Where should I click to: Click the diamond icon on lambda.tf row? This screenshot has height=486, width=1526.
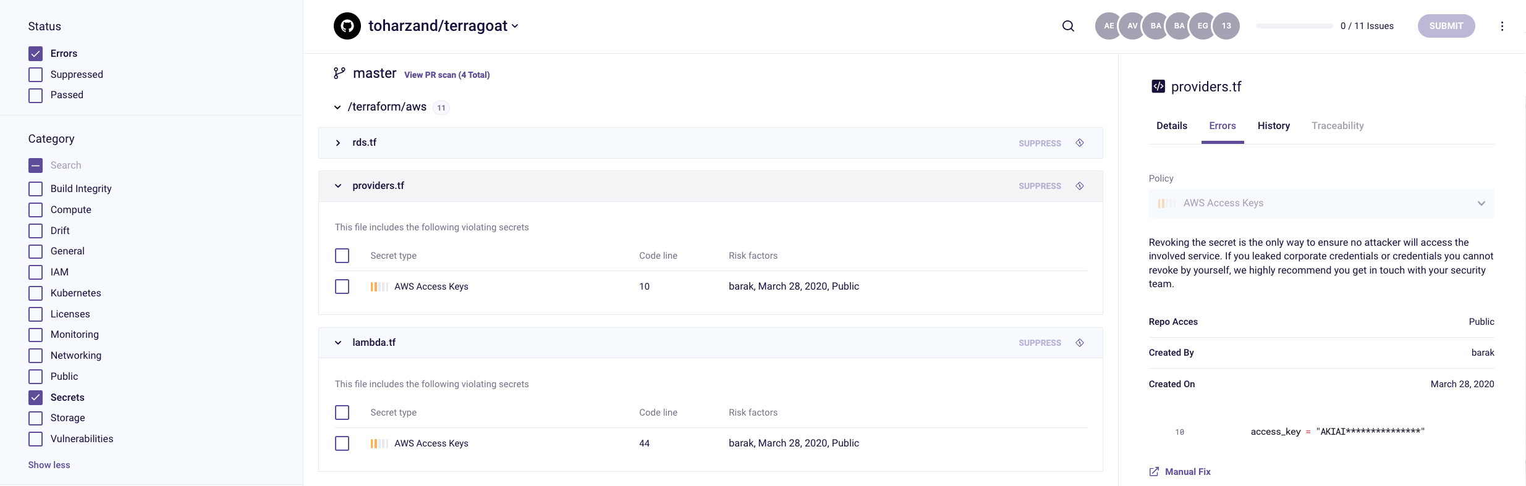pos(1080,343)
